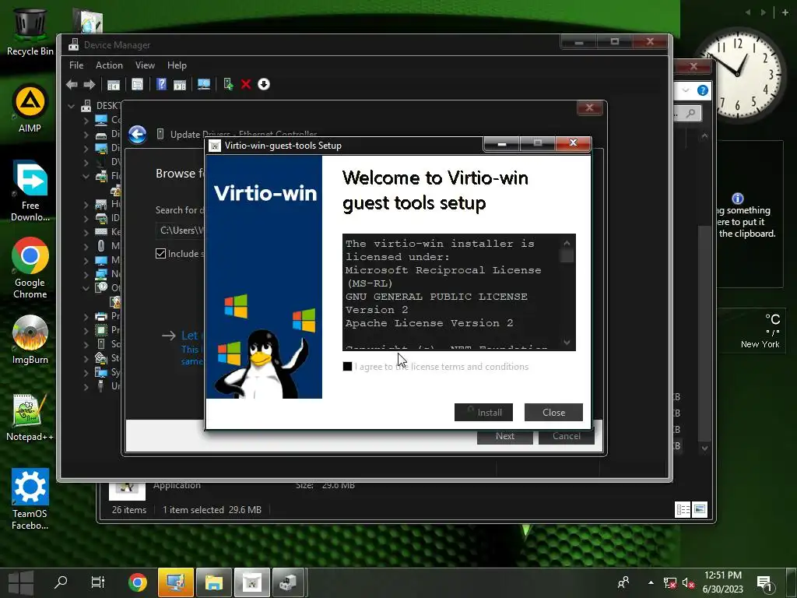Image resolution: width=797 pixels, height=598 pixels.
Task: Click the Forward arrow in Device Manager toolbar
Action: click(x=90, y=84)
